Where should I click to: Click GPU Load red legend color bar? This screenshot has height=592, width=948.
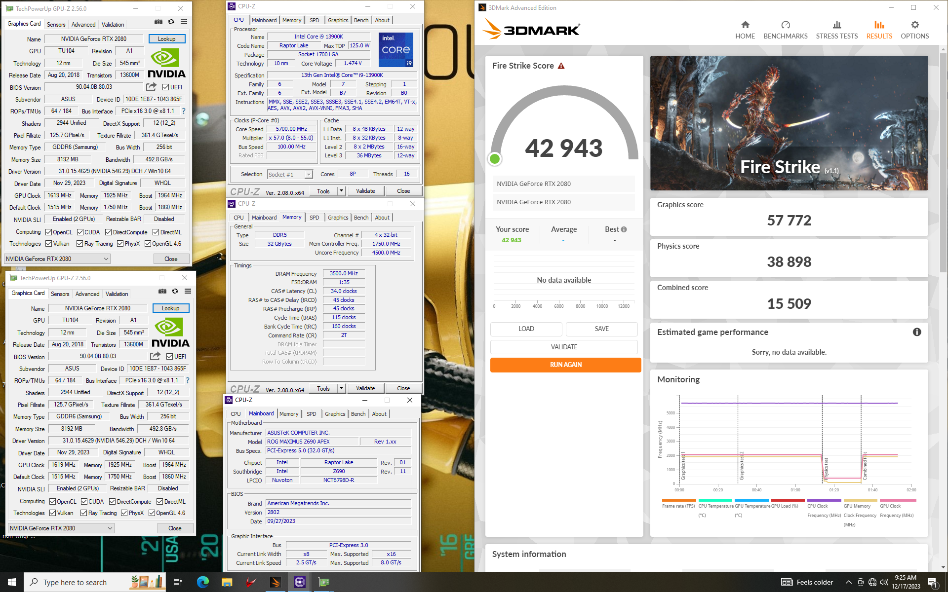[x=788, y=500]
